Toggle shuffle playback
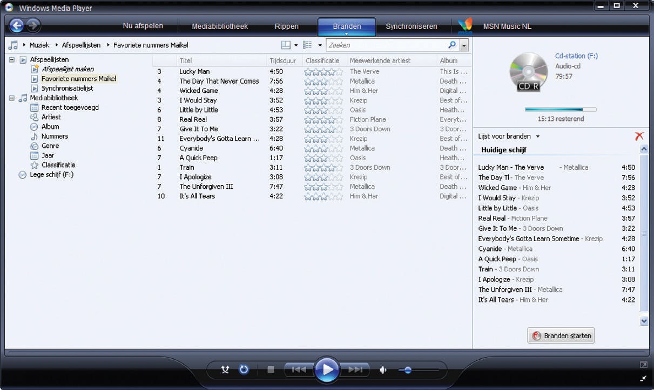This screenshot has width=654, height=390. 226,370
